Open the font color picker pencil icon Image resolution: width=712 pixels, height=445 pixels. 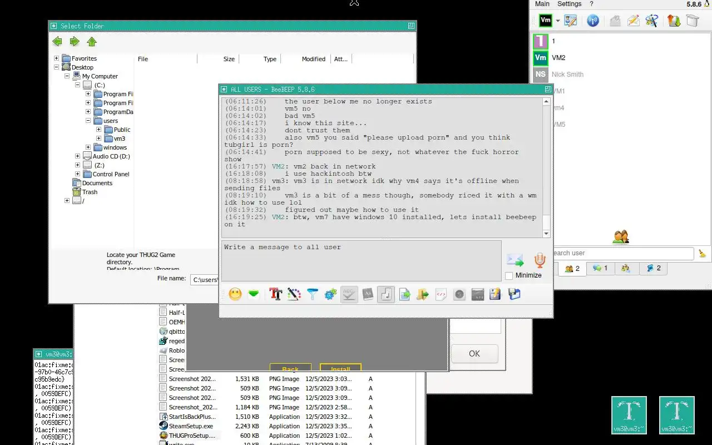point(294,294)
